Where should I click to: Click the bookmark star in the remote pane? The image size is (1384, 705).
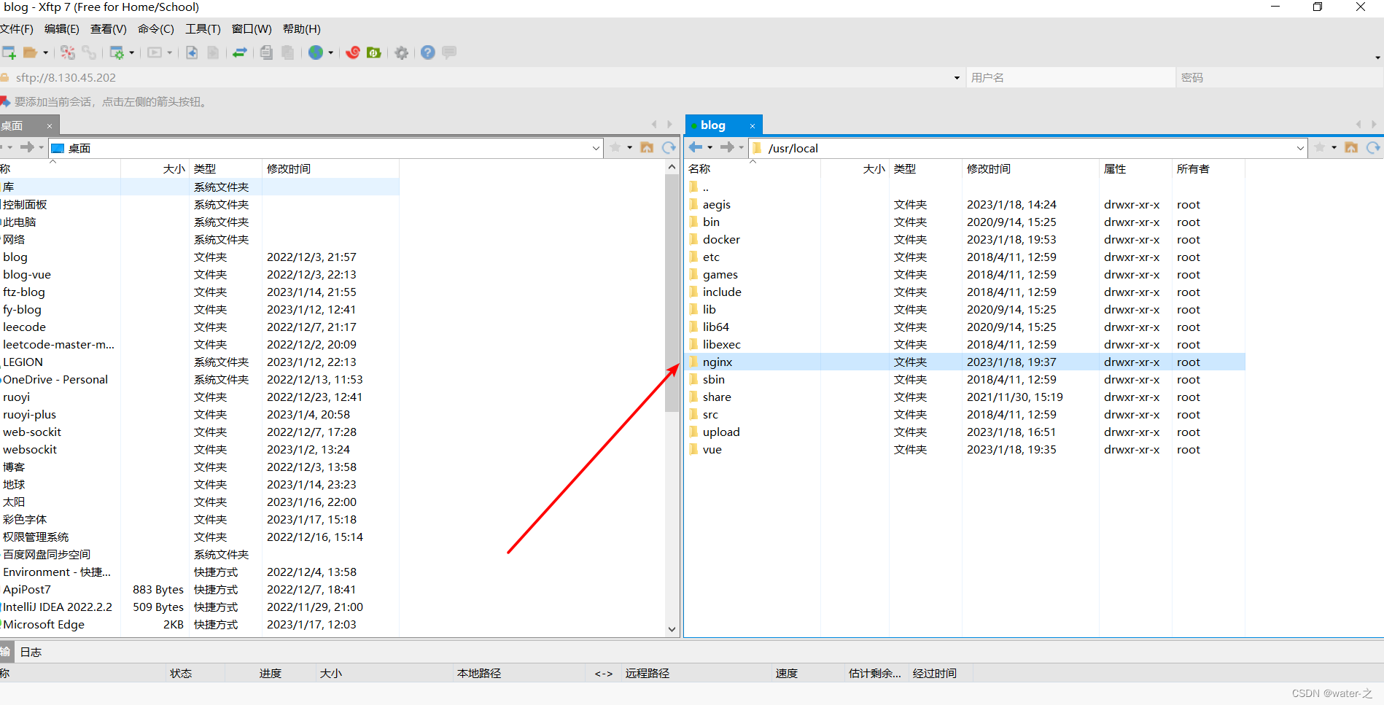coord(1320,148)
